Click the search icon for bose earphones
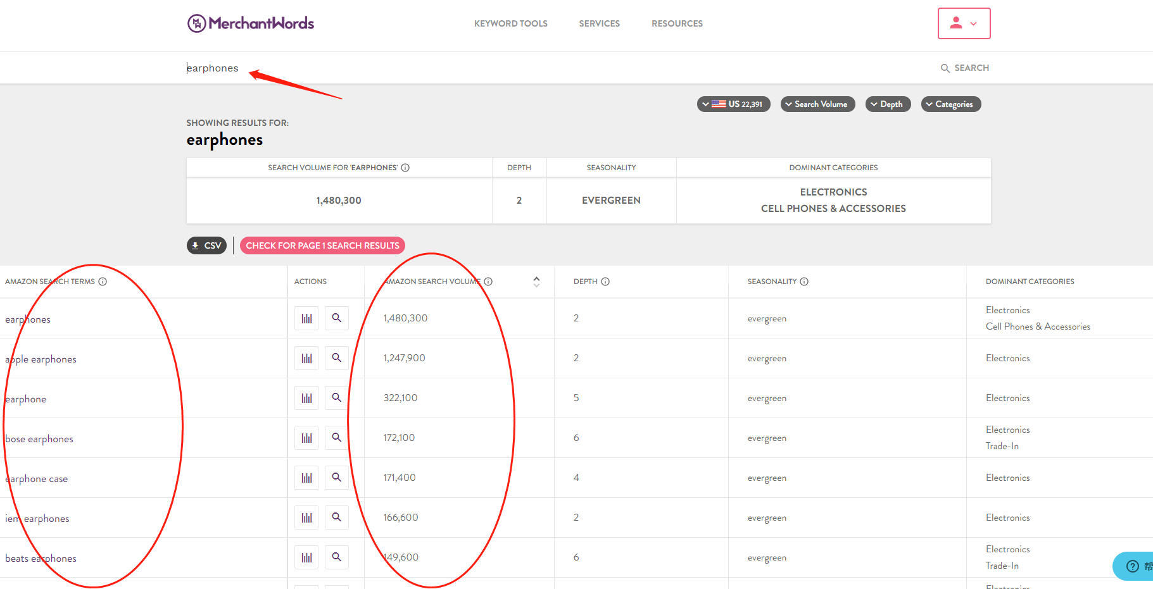 click(x=337, y=438)
